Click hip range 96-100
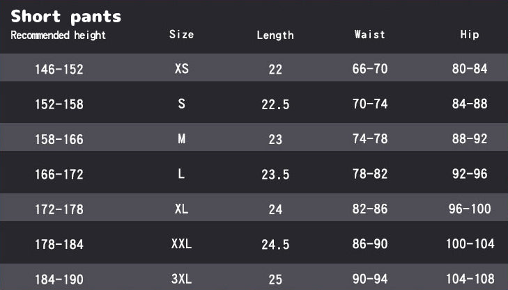The height and width of the screenshot is (290, 508). pos(470,209)
